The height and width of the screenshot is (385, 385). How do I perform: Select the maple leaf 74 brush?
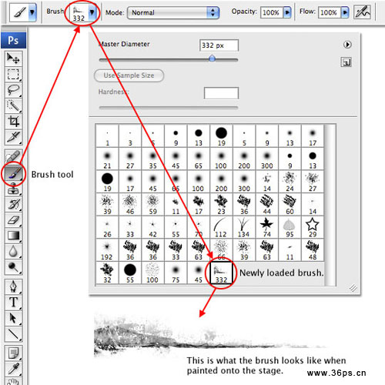[x=267, y=227]
